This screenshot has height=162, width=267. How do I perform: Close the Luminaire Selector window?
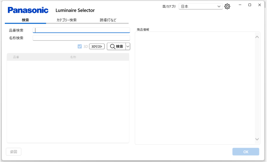tap(259, 5)
